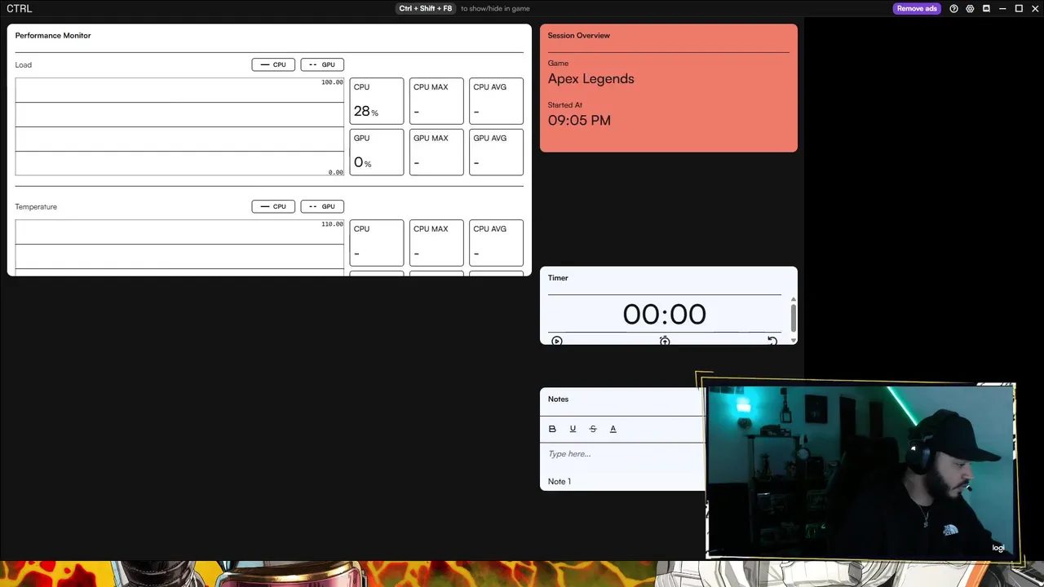The height and width of the screenshot is (587, 1044).
Task: Open the help question mark icon
Action: pos(953,9)
